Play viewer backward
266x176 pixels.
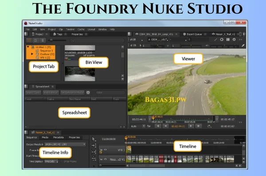click(x=158, y=126)
